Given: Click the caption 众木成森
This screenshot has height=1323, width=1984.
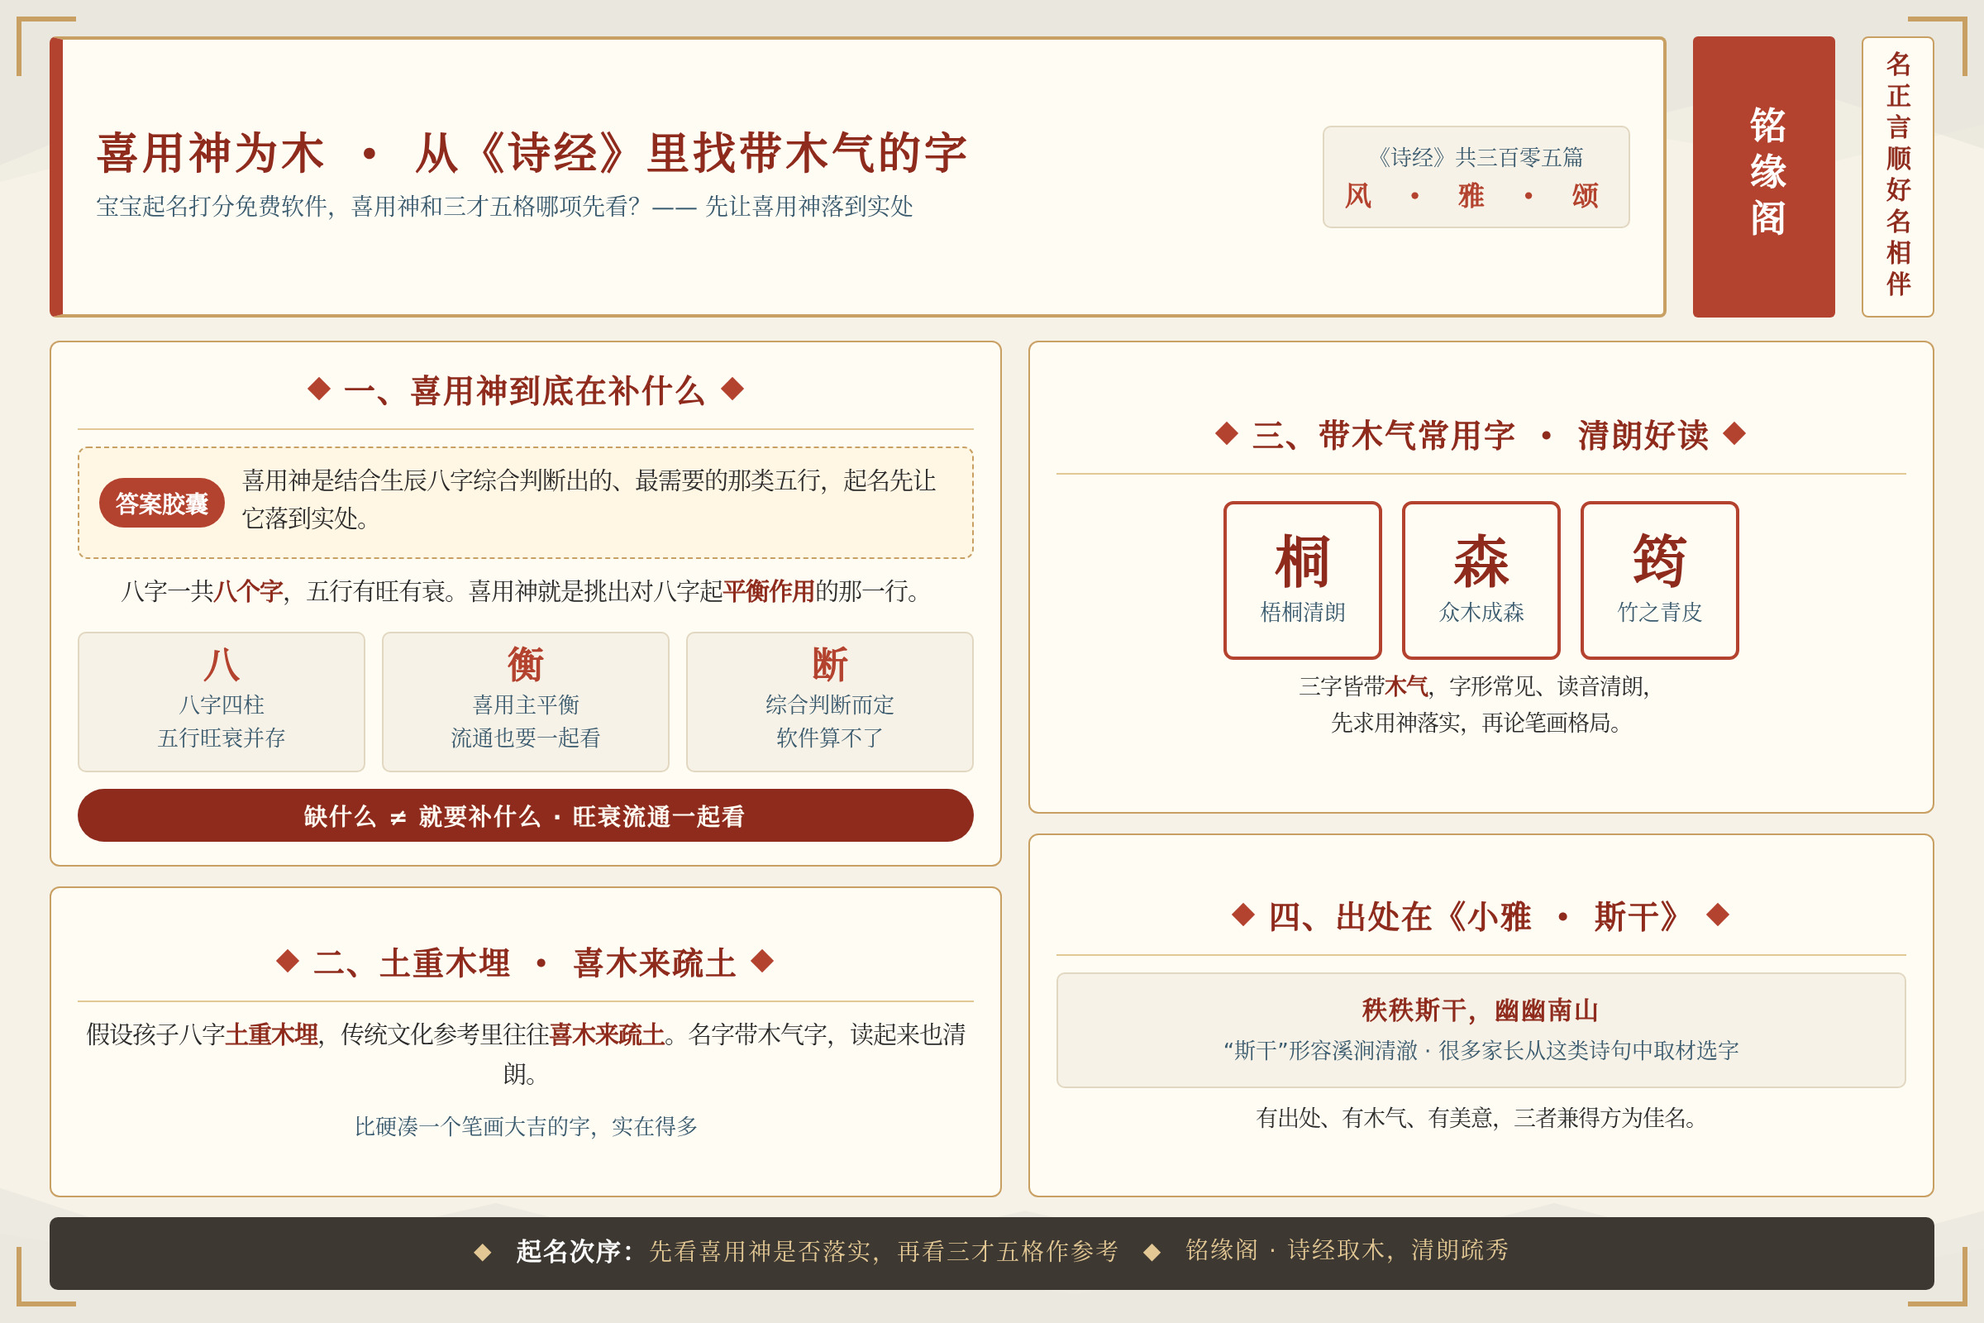Looking at the screenshot, I should [1481, 612].
